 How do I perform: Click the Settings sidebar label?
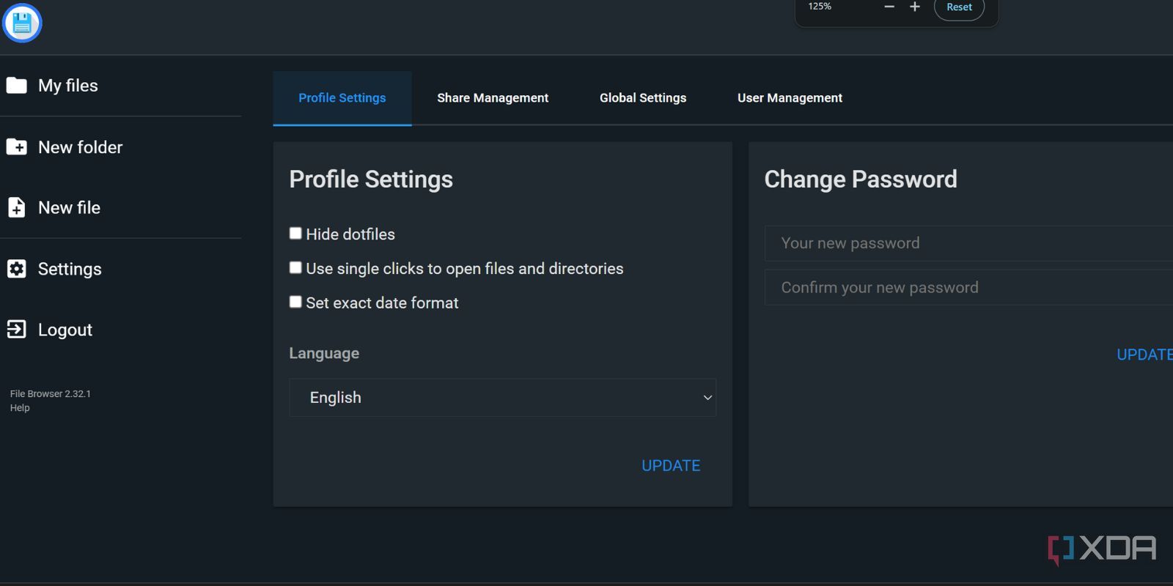click(x=70, y=269)
